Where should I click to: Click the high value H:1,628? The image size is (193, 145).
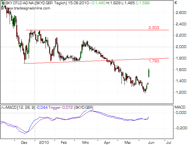(113, 3)
